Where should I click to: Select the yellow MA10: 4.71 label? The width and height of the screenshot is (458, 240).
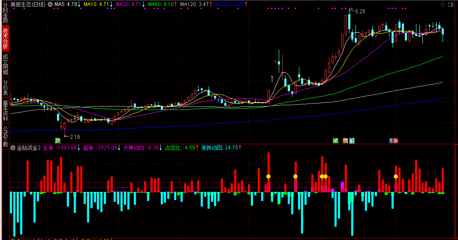click(96, 4)
